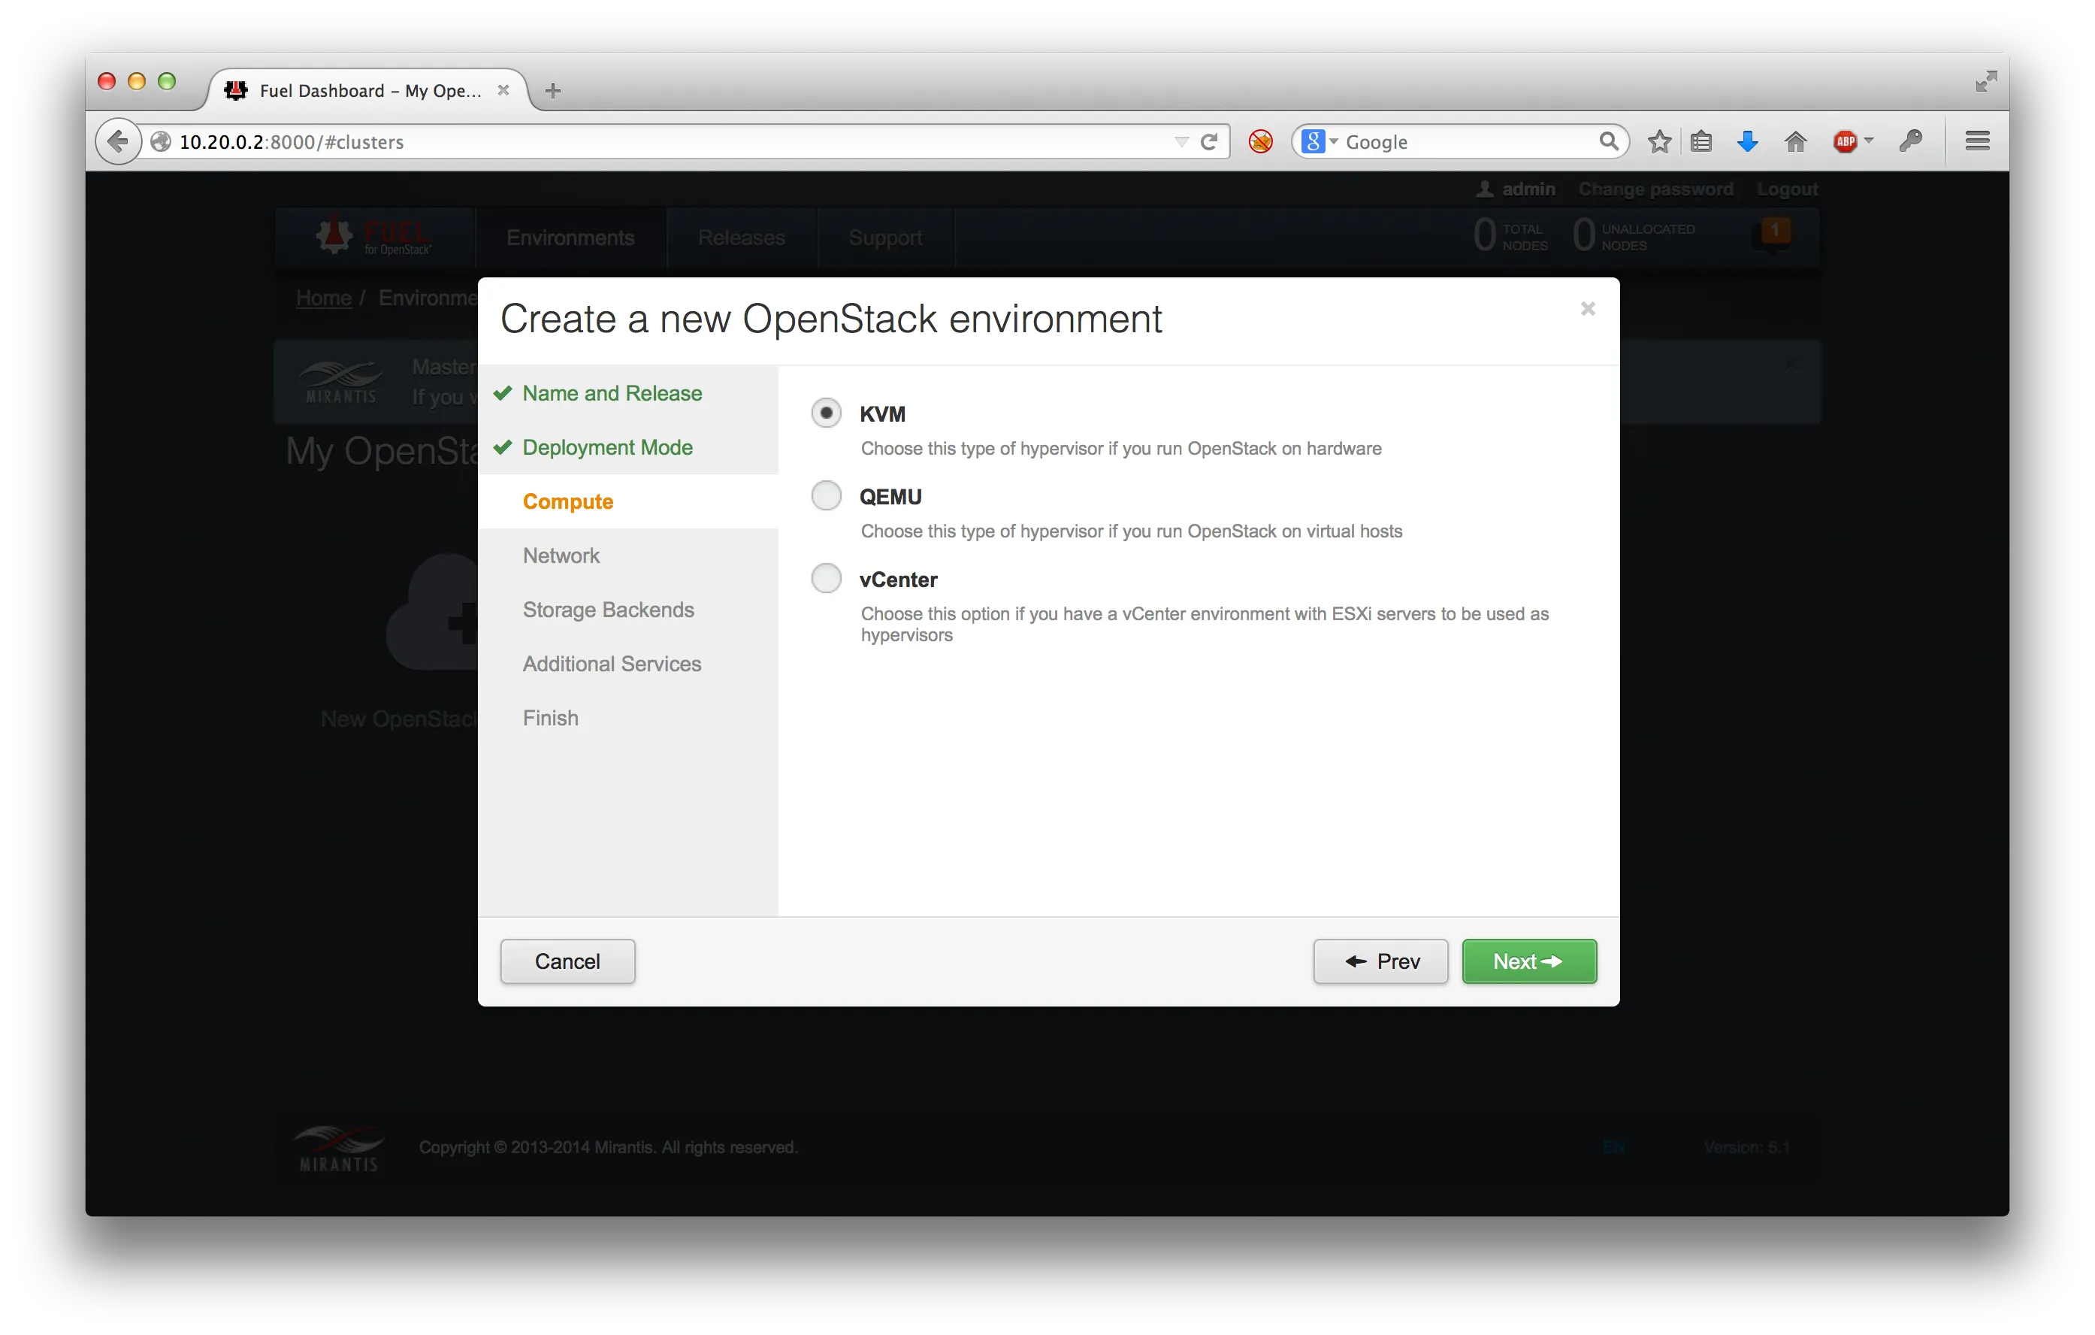Open the Adblock Plus dropdown arrow
This screenshot has height=1335, width=2095.
(1868, 140)
